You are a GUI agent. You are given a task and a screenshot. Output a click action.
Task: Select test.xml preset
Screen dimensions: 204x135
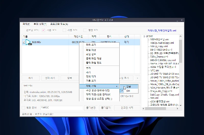pos(154,98)
